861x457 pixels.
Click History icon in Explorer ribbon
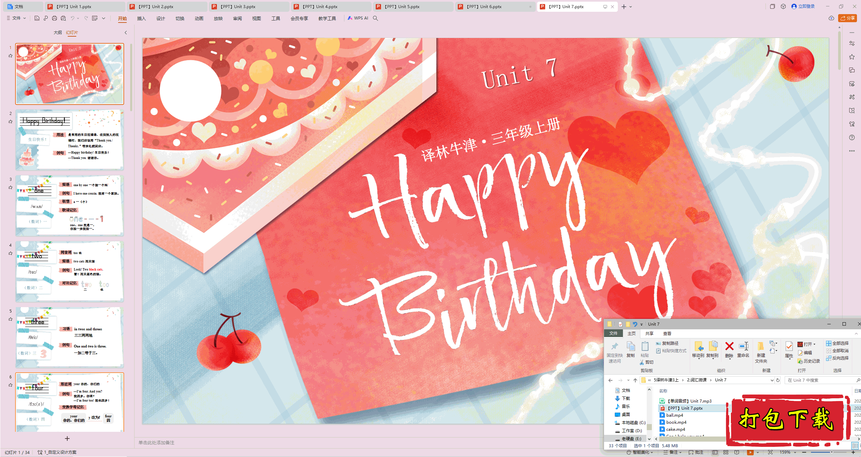click(809, 361)
